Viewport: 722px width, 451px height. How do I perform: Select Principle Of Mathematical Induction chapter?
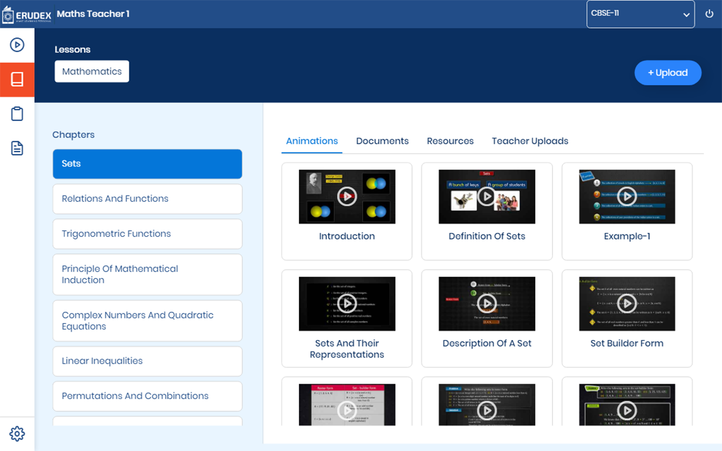click(147, 275)
